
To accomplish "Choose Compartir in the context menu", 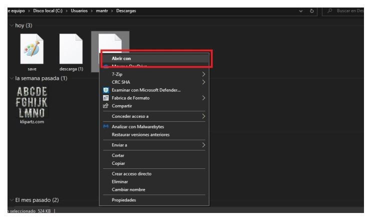I will (154, 106).
